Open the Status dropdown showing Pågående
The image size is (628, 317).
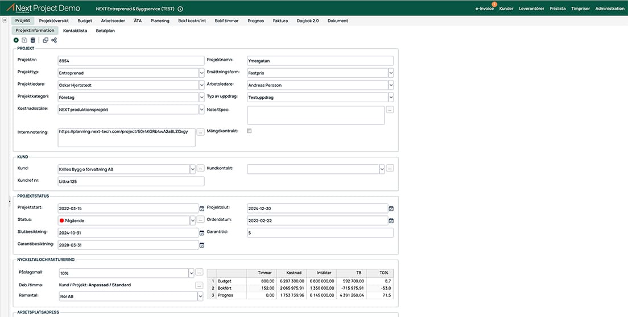193,220
